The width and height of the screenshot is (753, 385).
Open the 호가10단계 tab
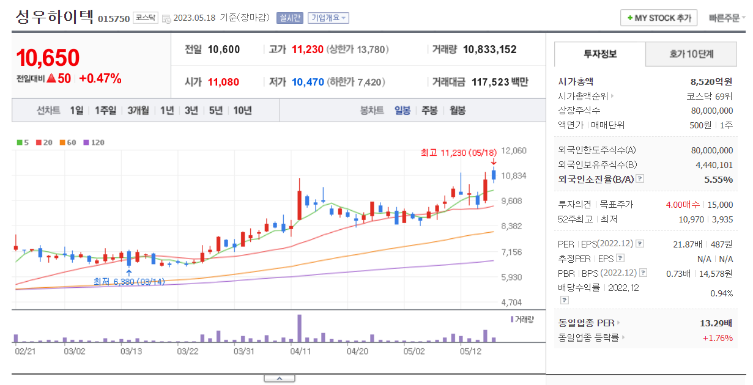pyautogui.click(x=691, y=54)
